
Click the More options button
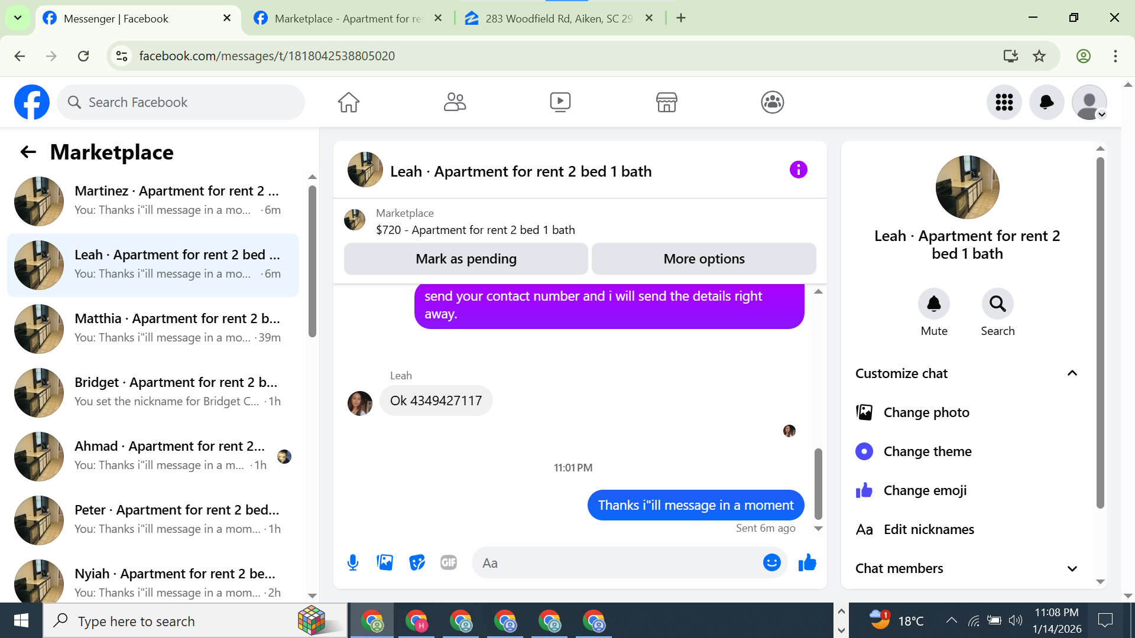pyautogui.click(x=703, y=259)
